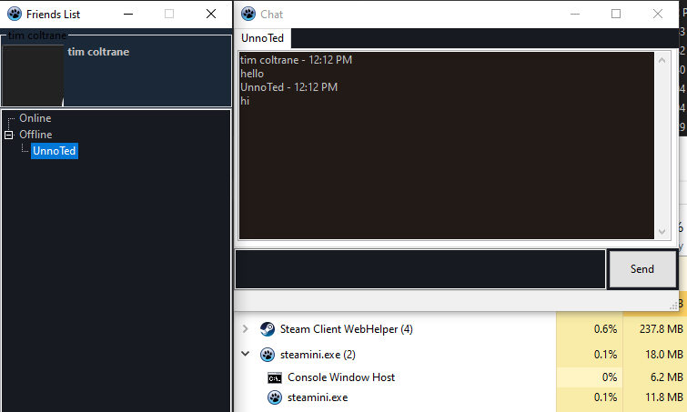Image resolution: width=687 pixels, height=412 pixels.
Task: Click the chat log scroll up arrow
Action: click(662, 61)
